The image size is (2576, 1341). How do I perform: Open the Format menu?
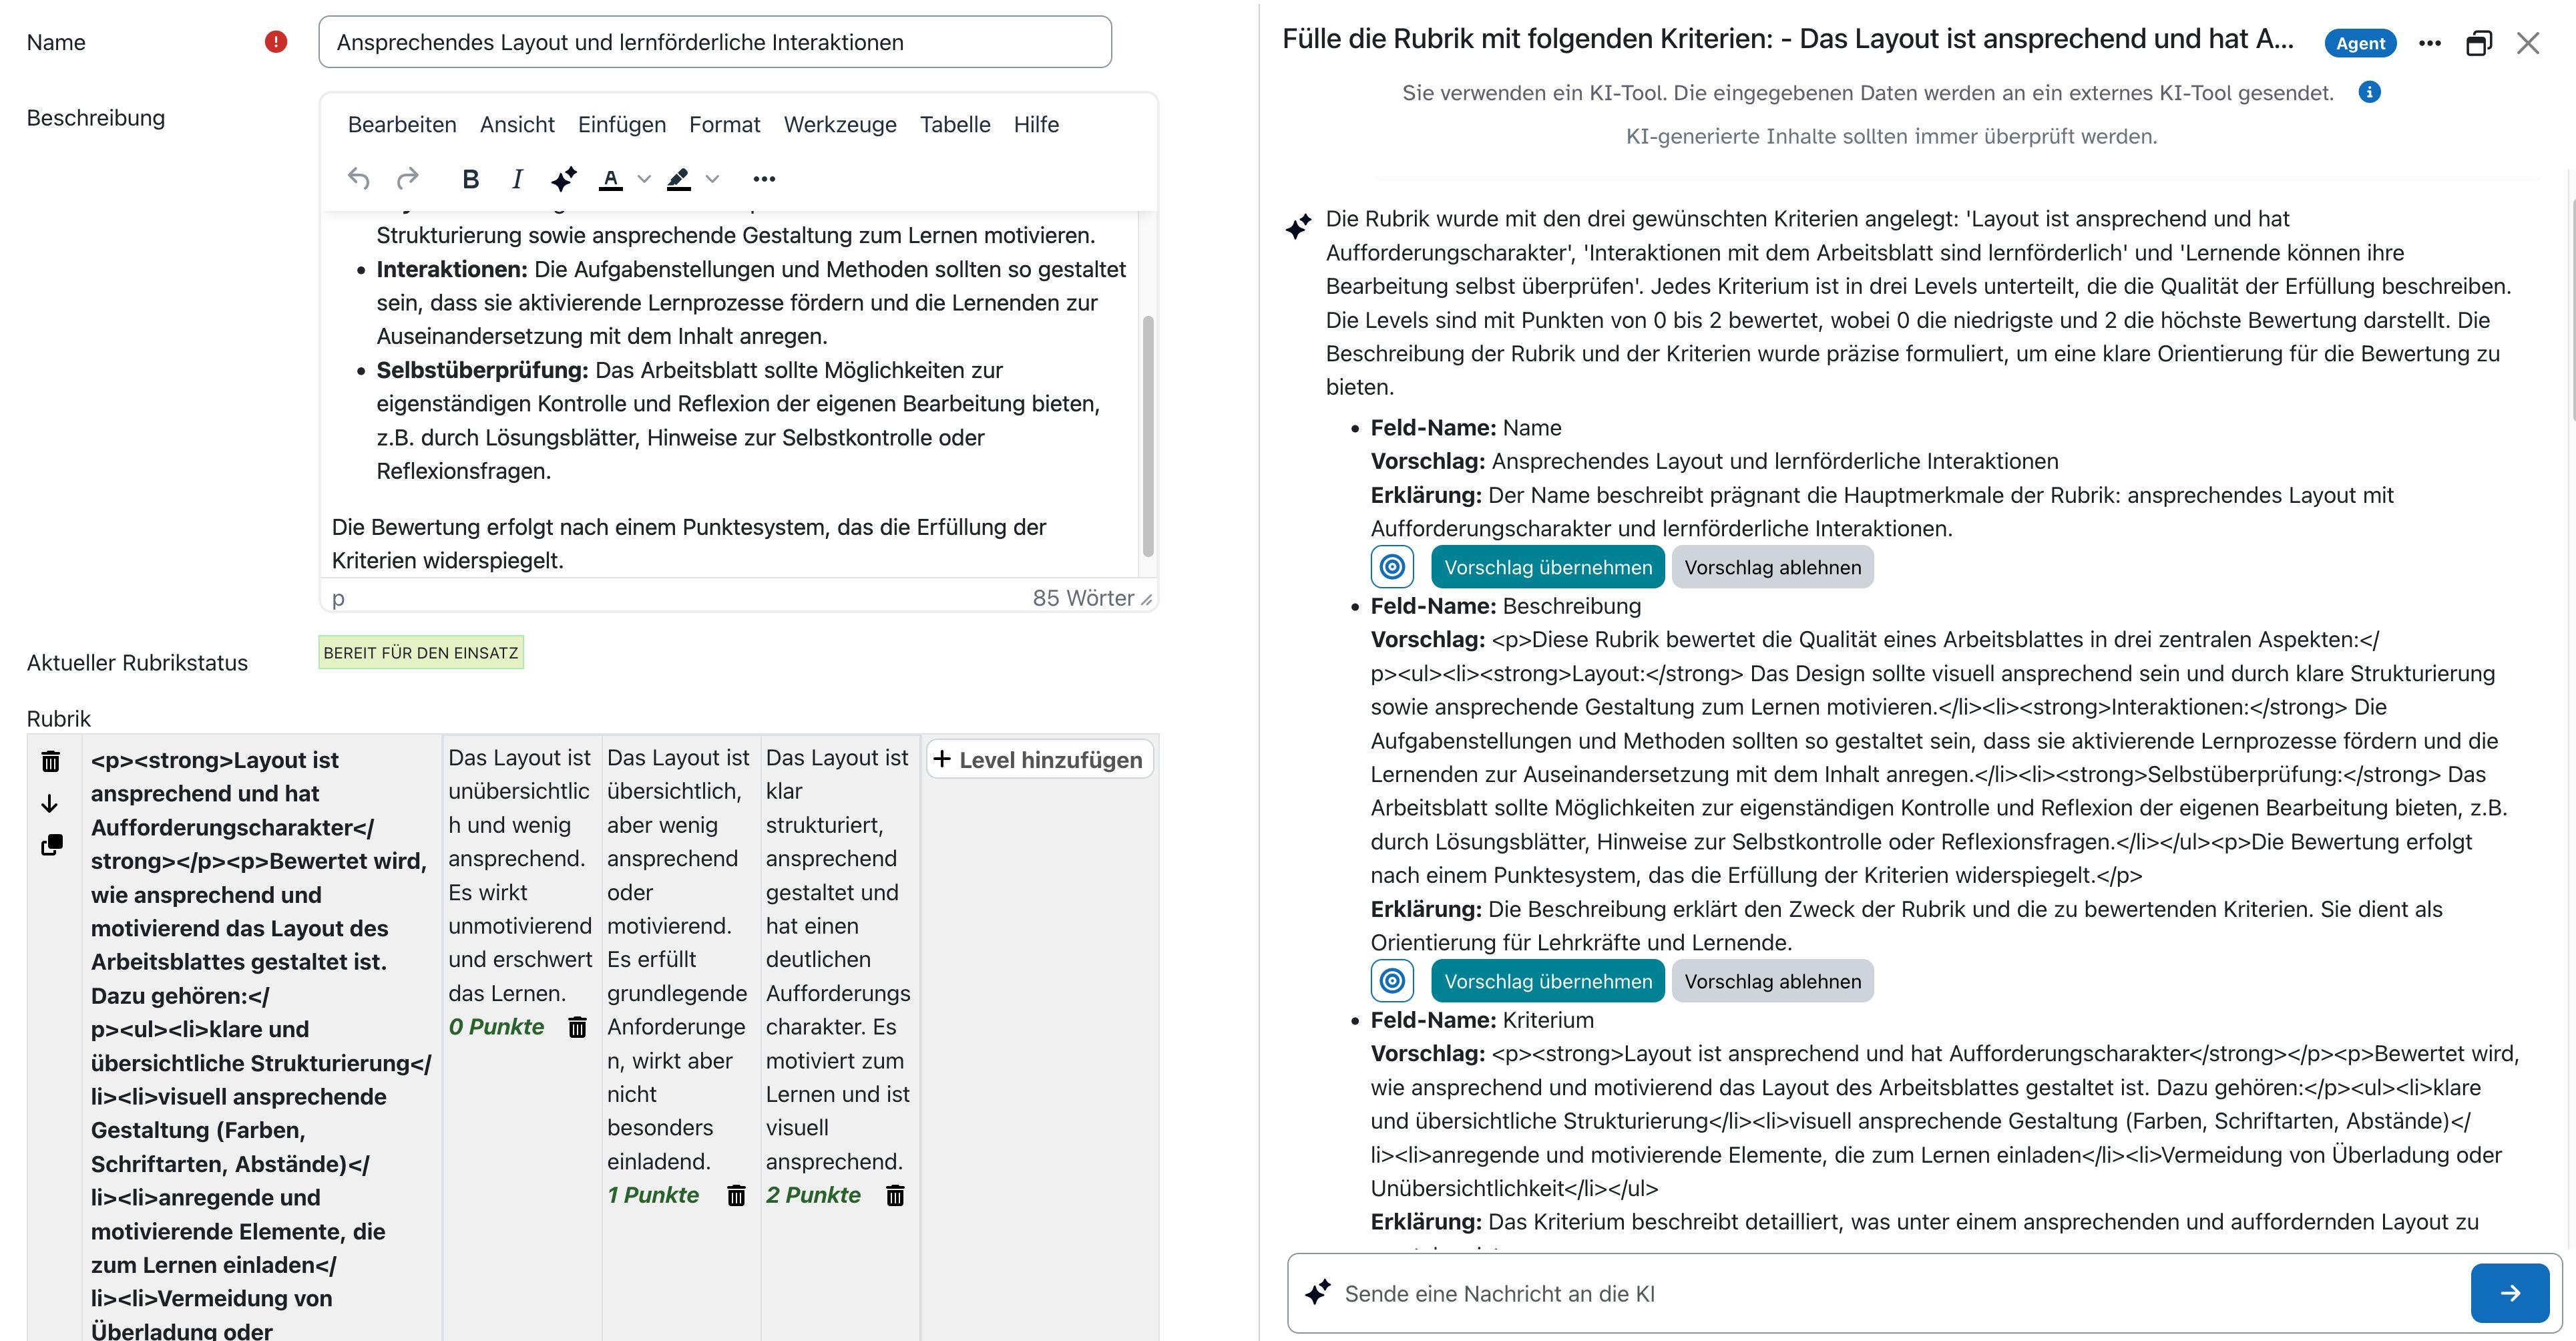(725, 124)
